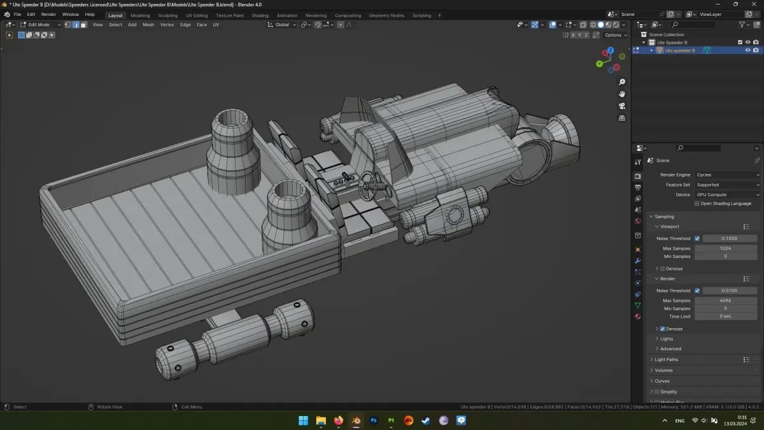Click the Time Limit 0 sec field

pos(725,316)
